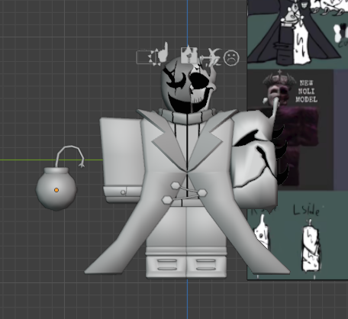This screenshot has height=319, width=348.
Task: Select the square keyhole icon atop the head
Action: pos(188,54)
